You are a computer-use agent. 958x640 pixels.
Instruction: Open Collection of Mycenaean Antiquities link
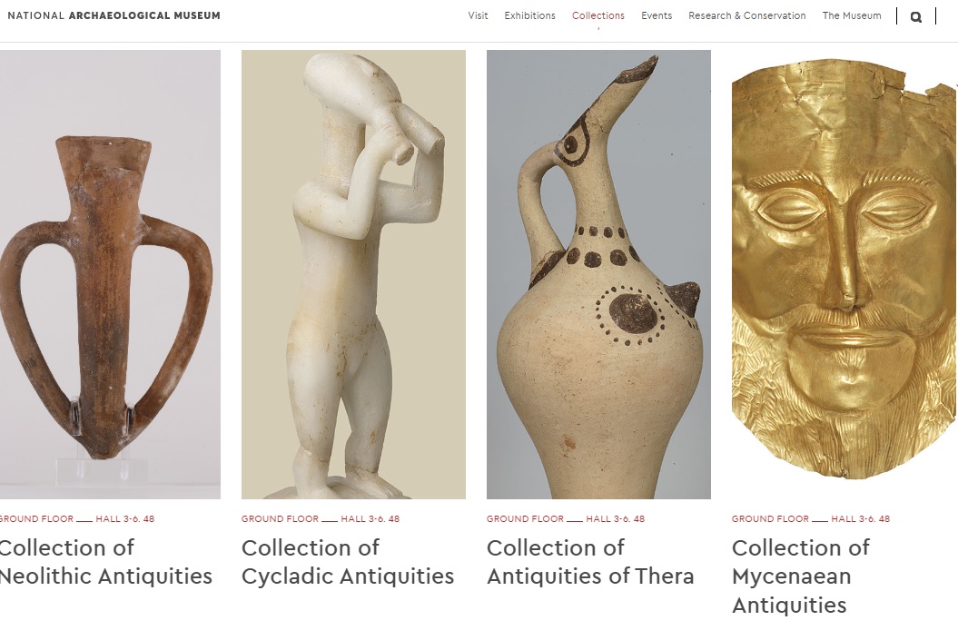tap(800, 576)
